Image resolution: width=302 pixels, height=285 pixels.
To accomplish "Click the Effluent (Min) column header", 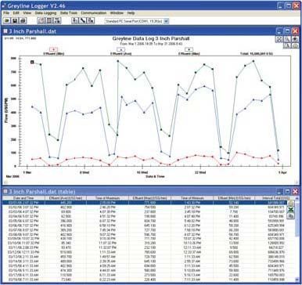I will pos(234,198).
